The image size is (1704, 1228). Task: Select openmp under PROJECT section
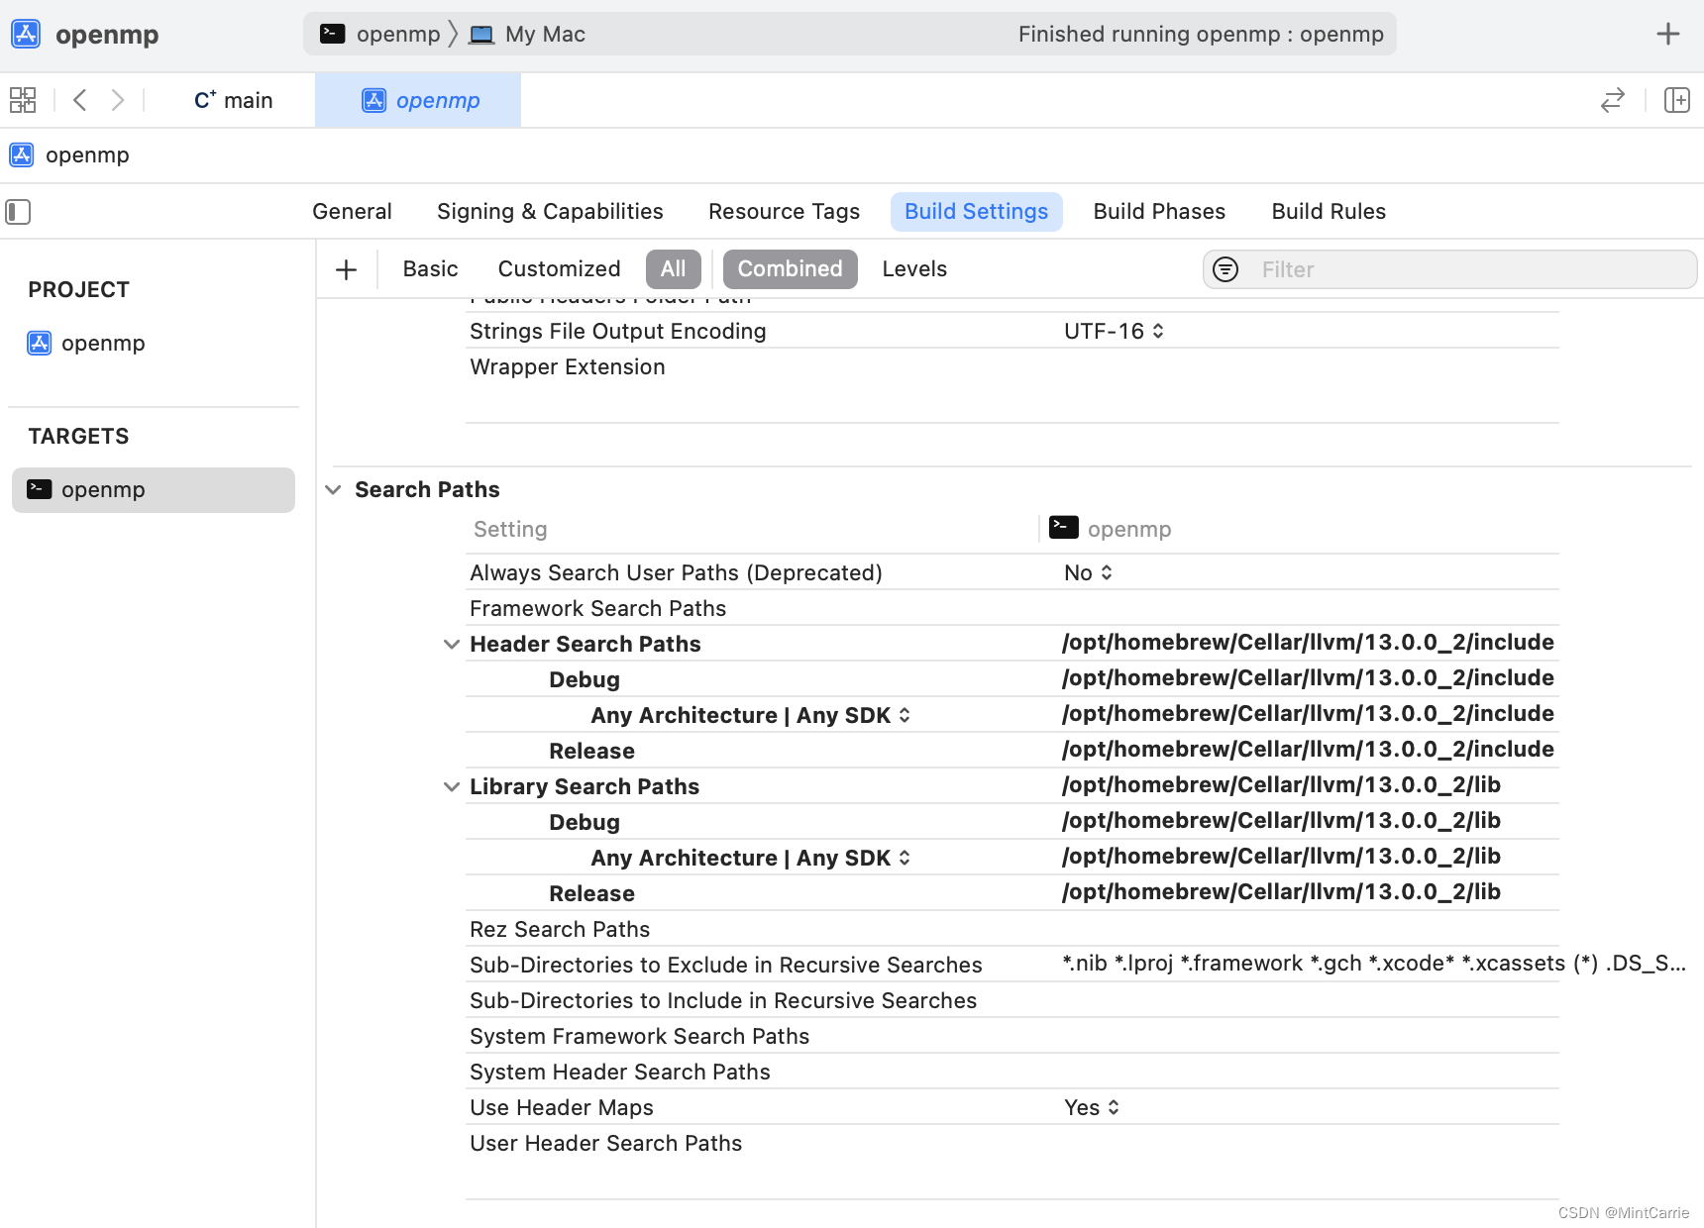pos(86,344)
